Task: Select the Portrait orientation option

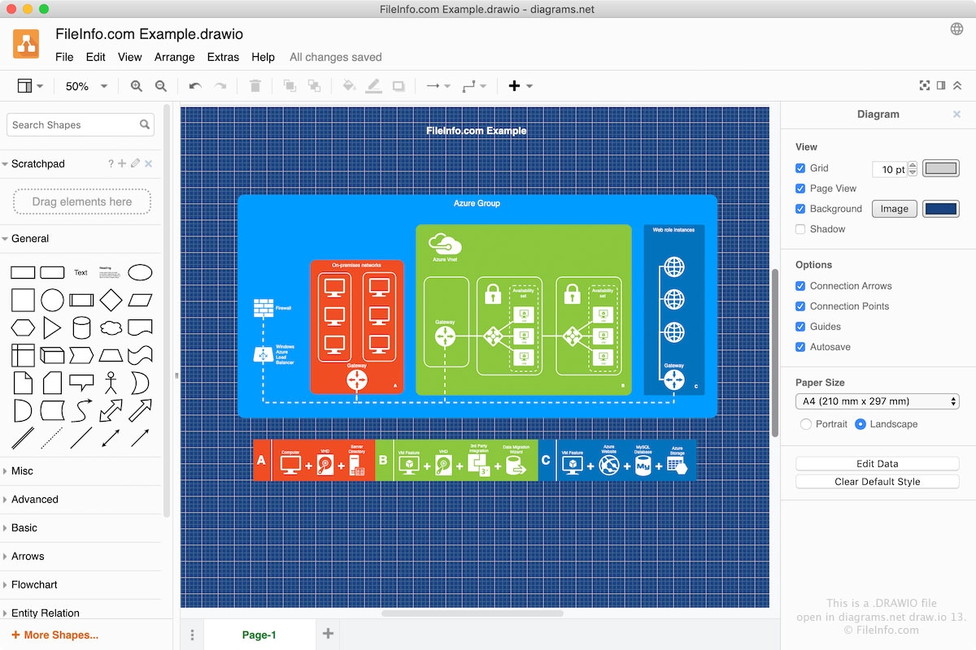Action: (806, 424)
